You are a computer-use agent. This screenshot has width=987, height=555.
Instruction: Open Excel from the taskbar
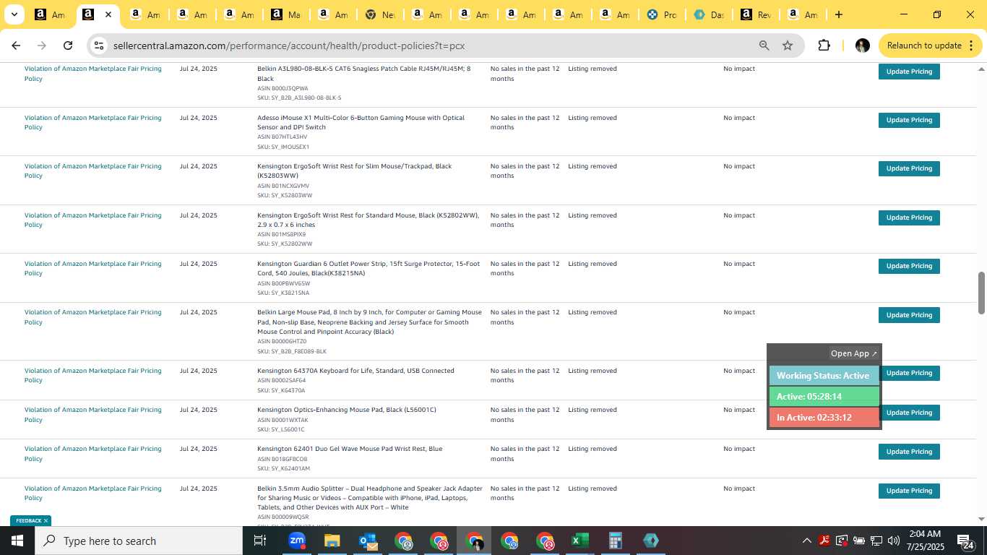(x=580, y=541)
